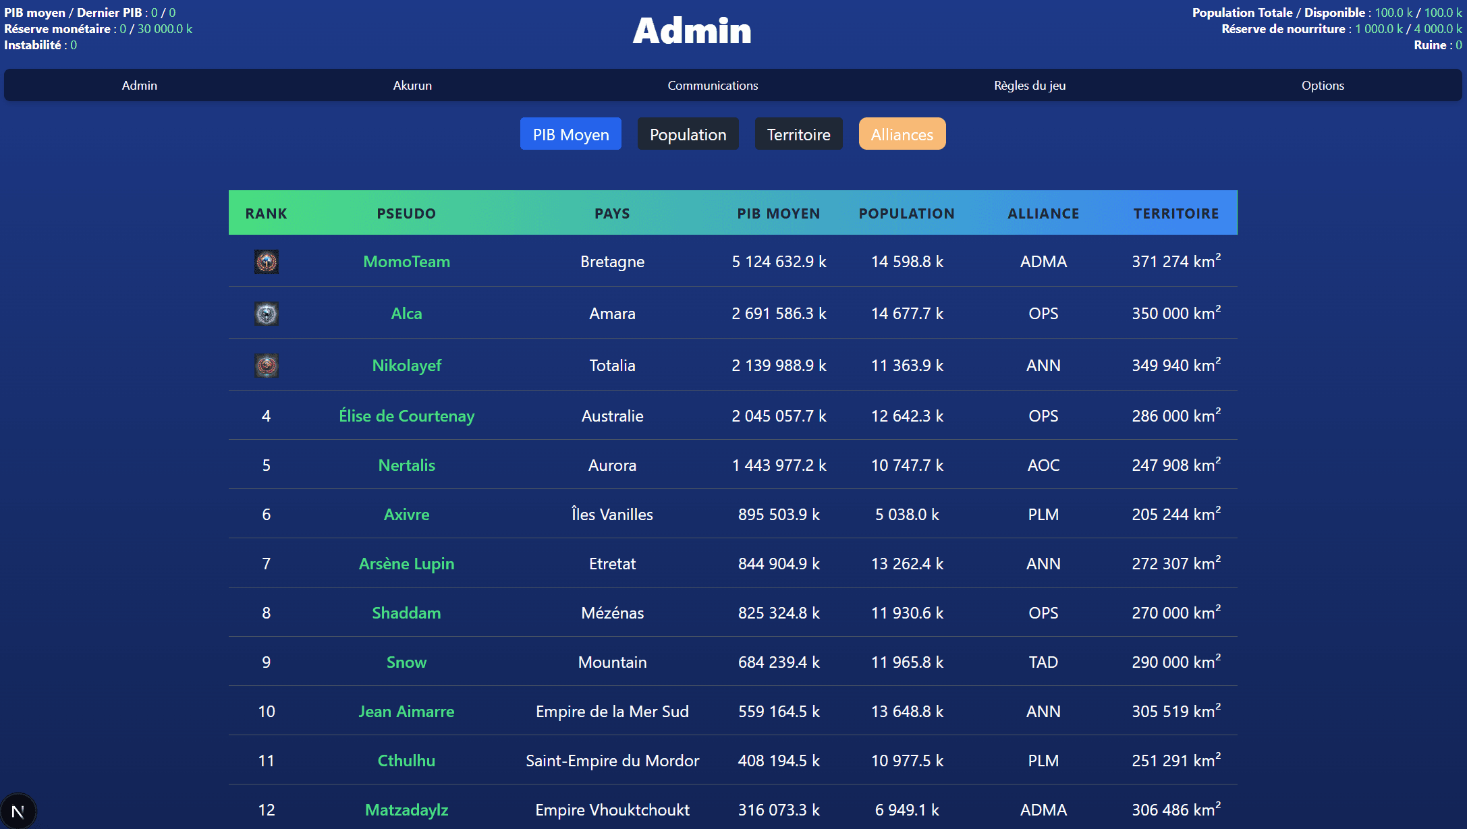Viewport: 1467px width, 829px height.
Task: Open the Admin menu item
Action: tap(140, 86)
